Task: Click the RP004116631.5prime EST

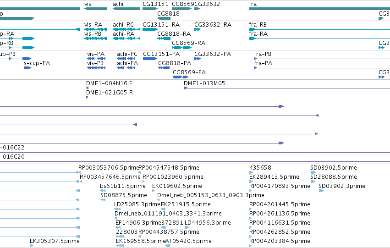Action: click(251, 228)
